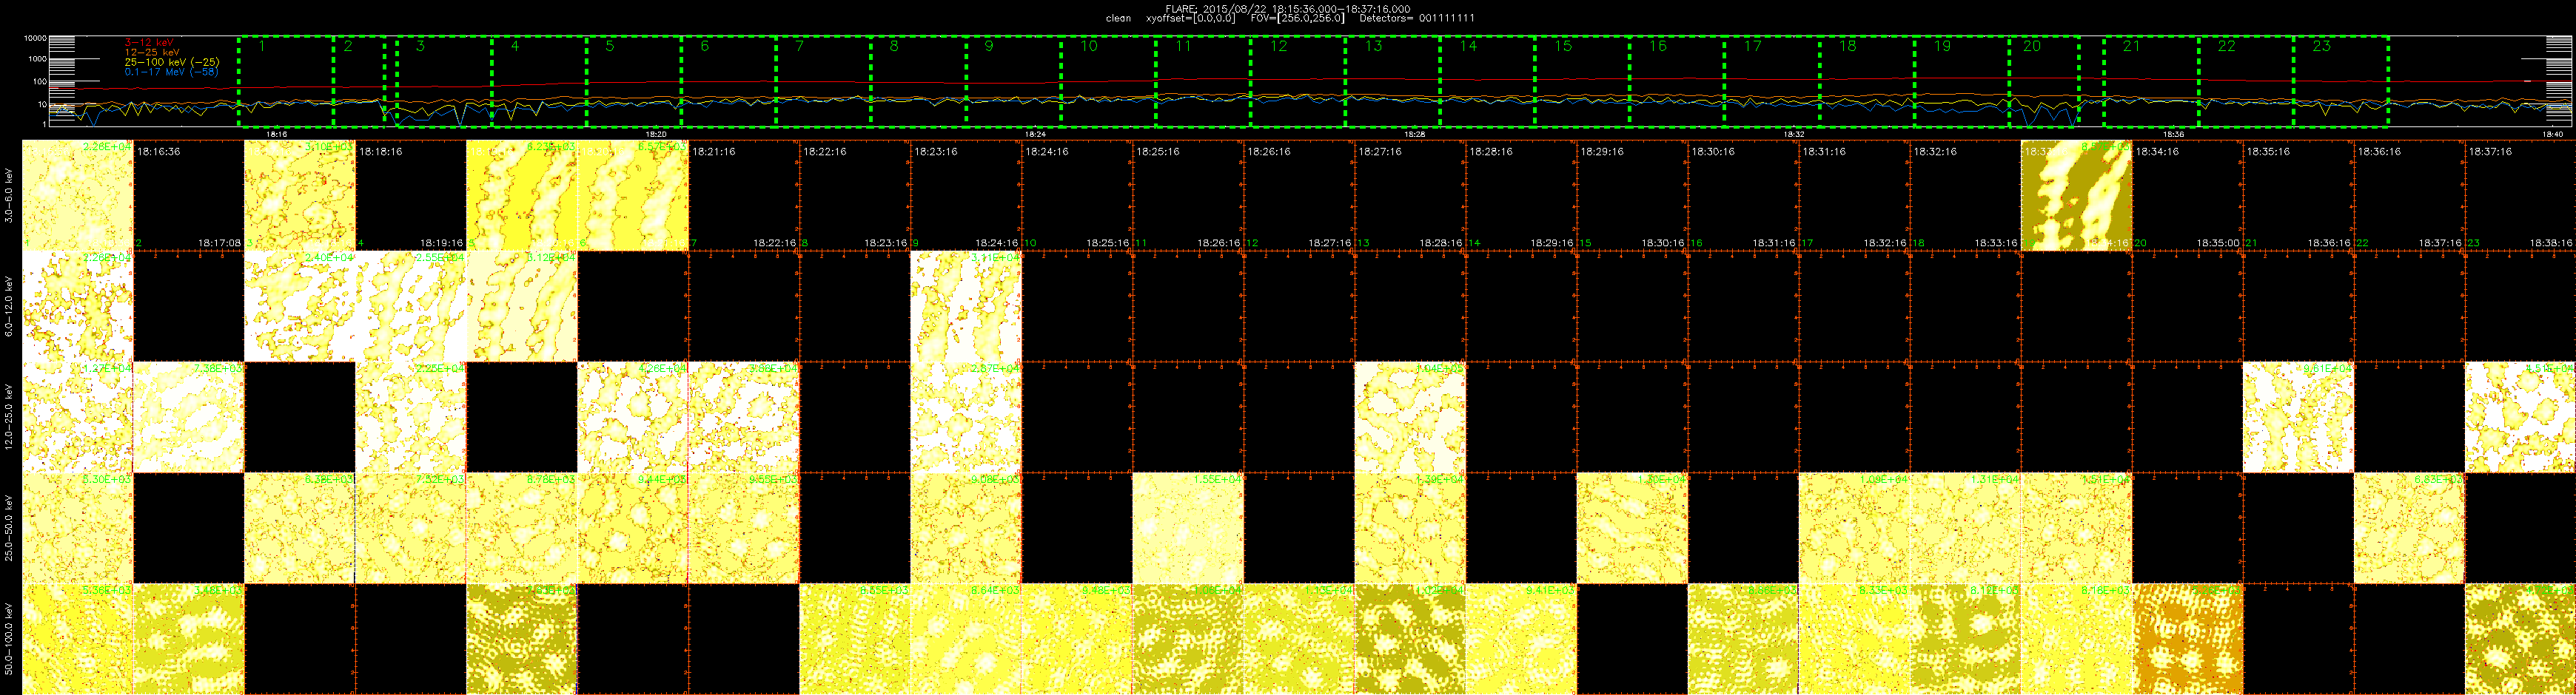Open the 50.0-100.0 keV image in panel 16
This screenshot has height=695, width=2576.
1743,639
